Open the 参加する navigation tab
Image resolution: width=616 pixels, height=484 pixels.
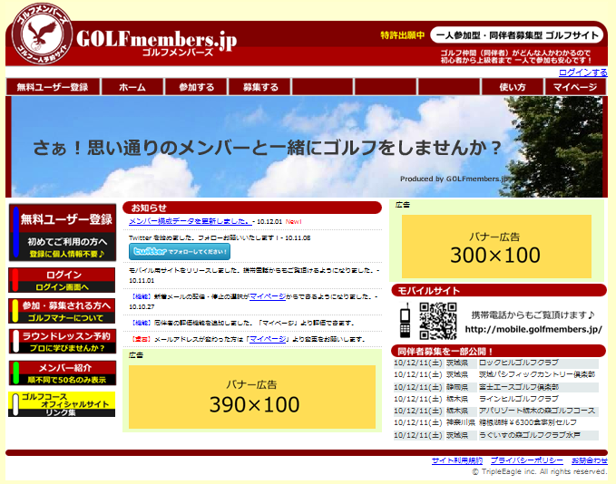197,87
